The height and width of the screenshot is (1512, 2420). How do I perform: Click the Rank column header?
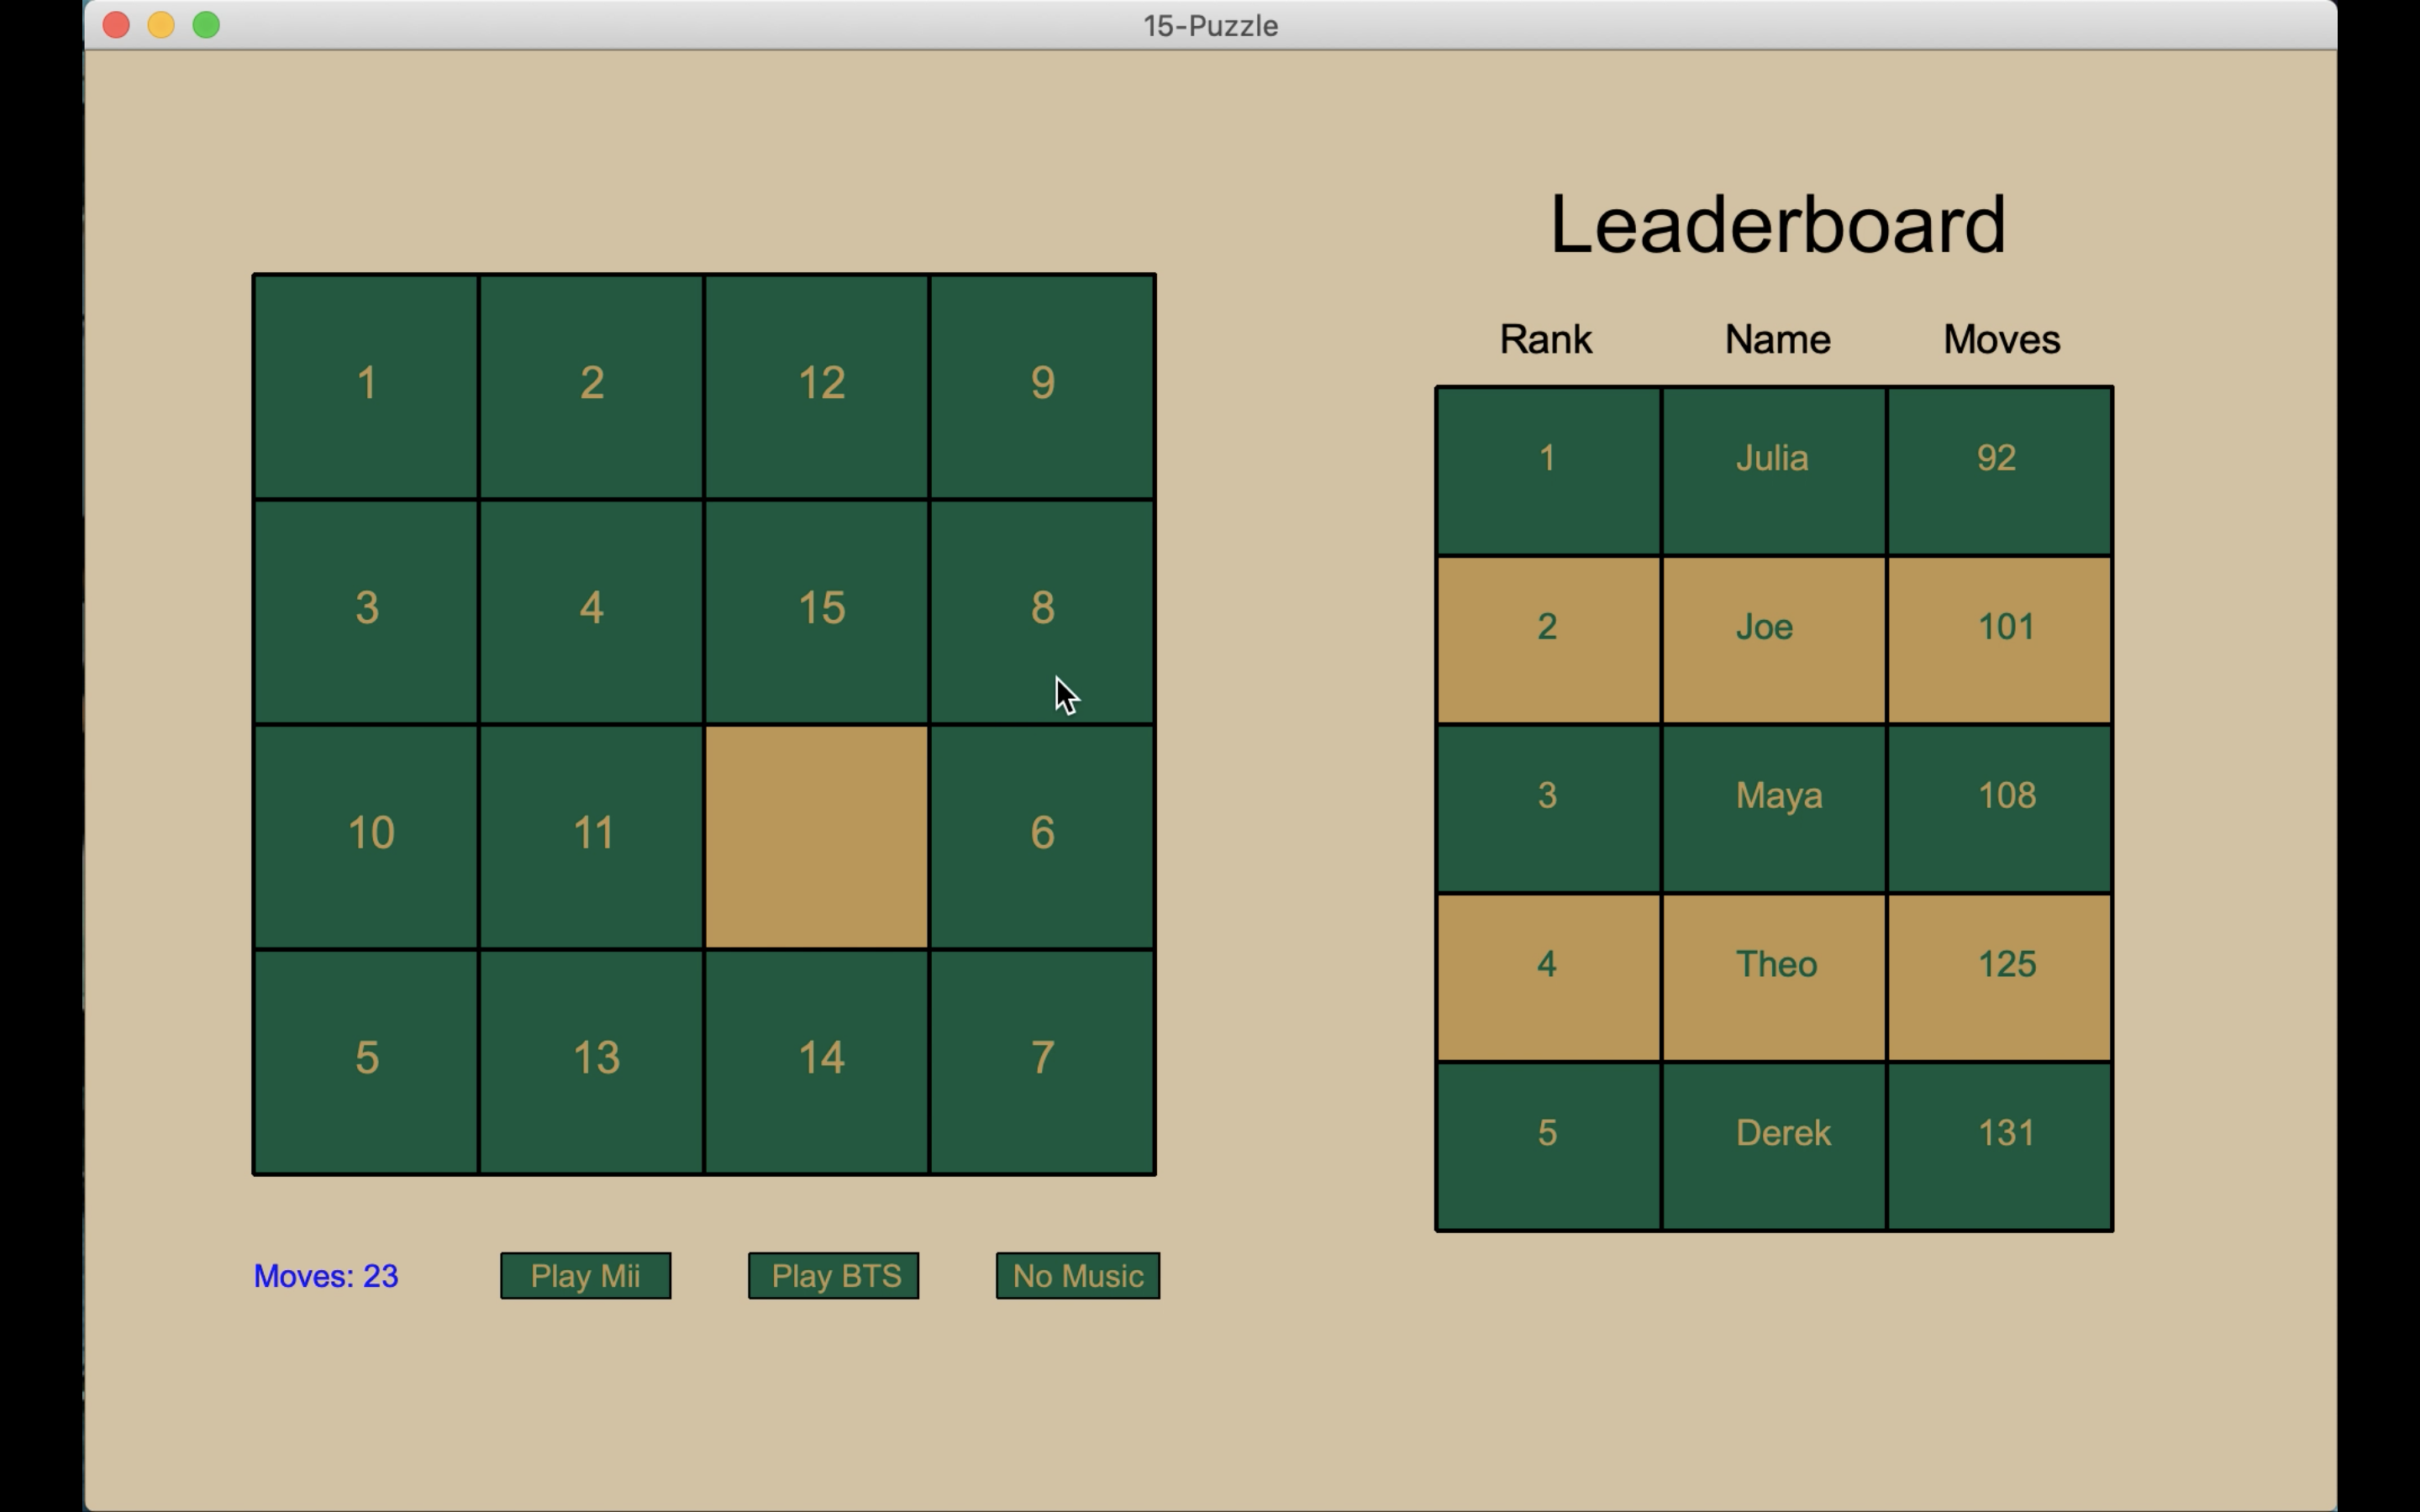[x=1545, y=340]
